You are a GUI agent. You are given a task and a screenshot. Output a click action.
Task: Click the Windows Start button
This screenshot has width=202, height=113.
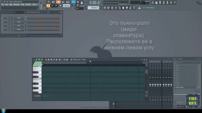[x=3, y=111]
